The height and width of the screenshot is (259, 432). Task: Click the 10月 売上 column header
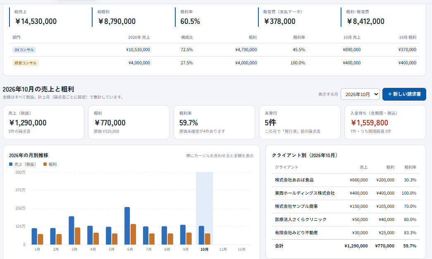pyautogui.click(x=352, y=38)
